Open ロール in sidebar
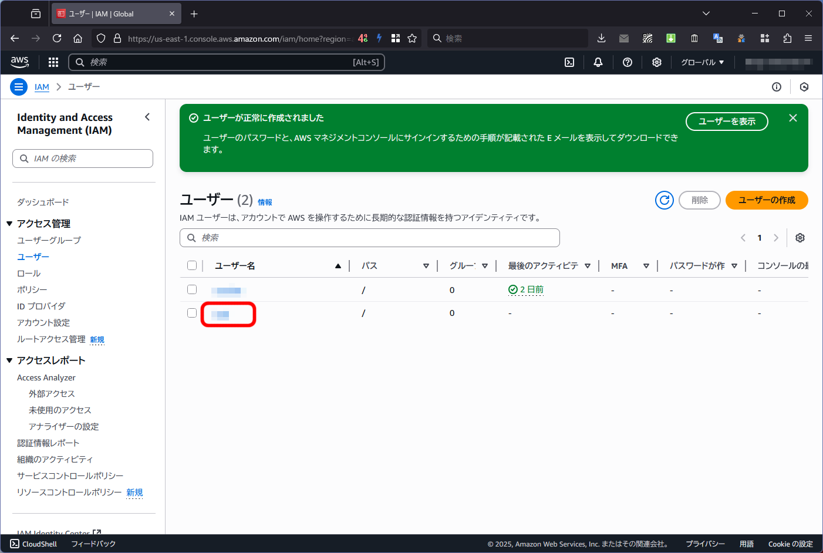823x553 pixels. (x=29, y=273)
